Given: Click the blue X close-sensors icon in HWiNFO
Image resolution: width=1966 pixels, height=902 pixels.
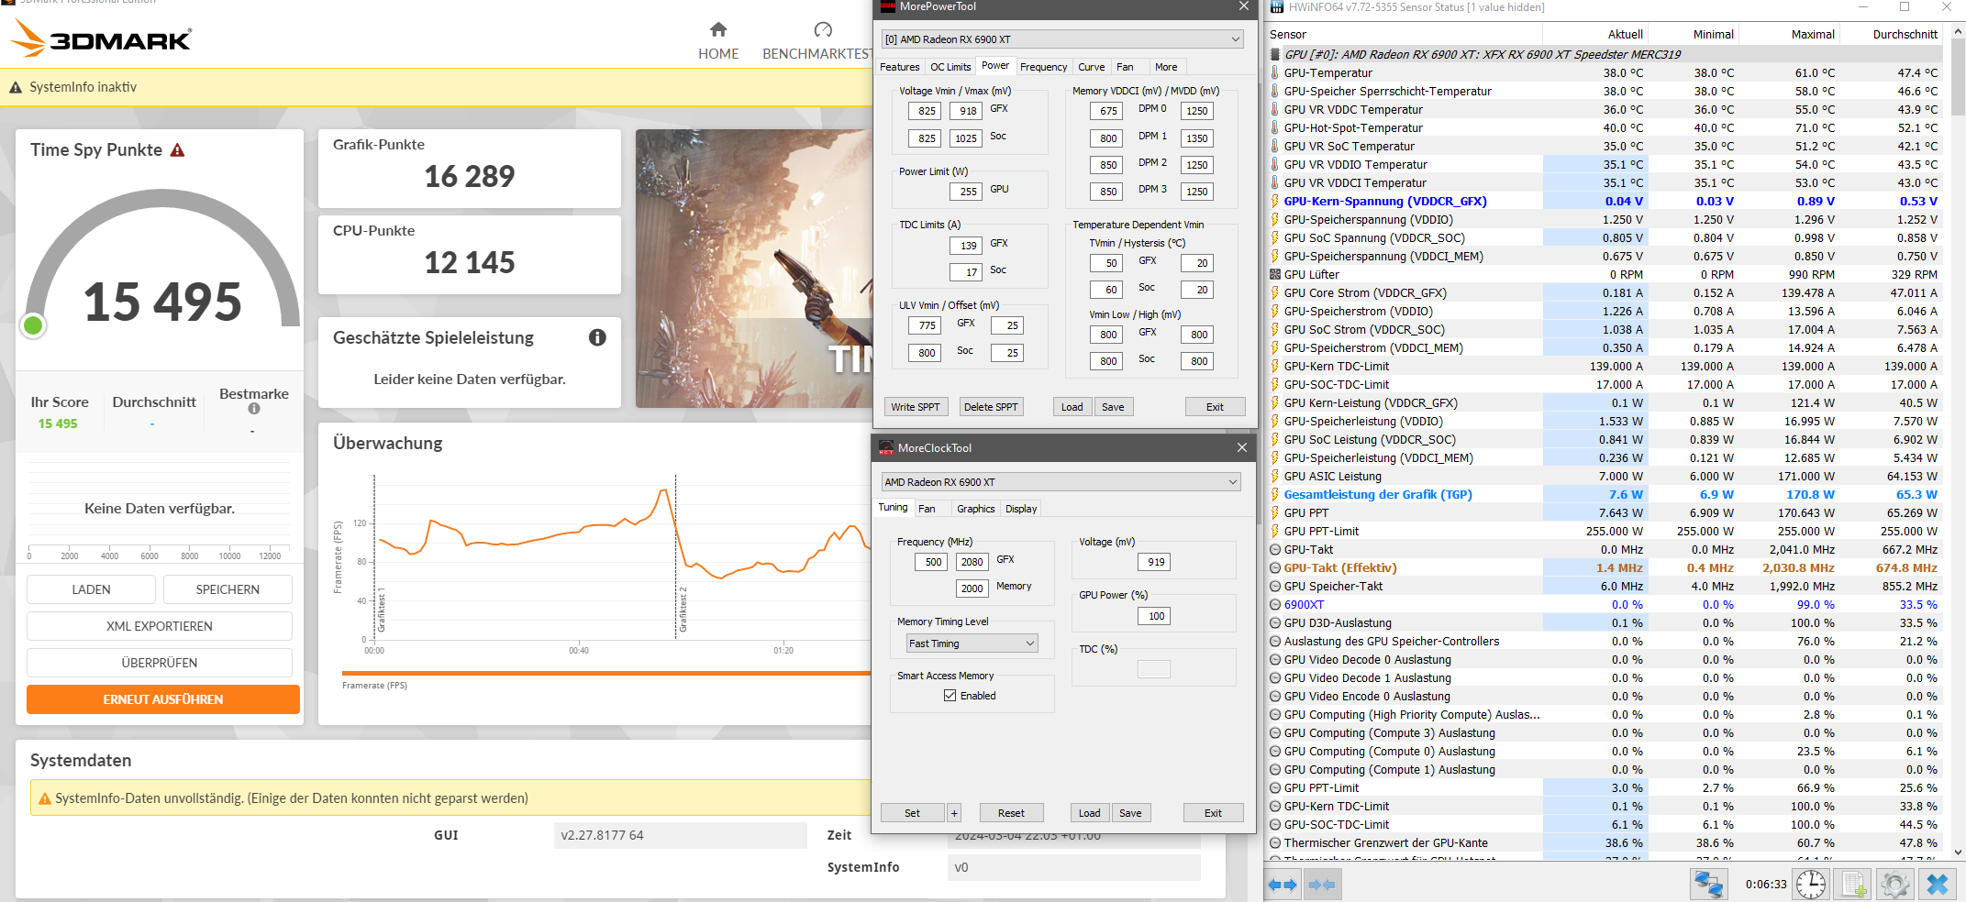Looking at the screenshot, I should (x=1938, y=885).
